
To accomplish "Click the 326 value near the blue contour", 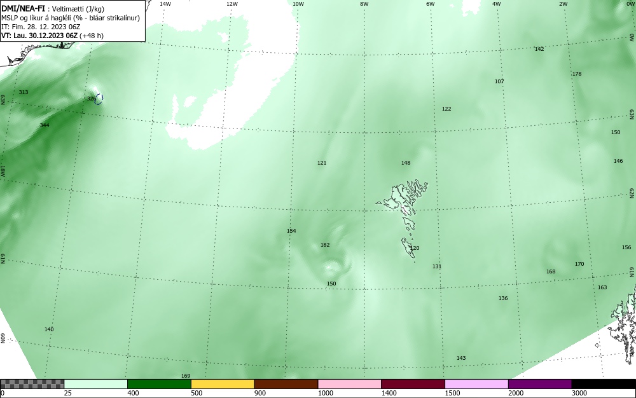I will (91, 99).
